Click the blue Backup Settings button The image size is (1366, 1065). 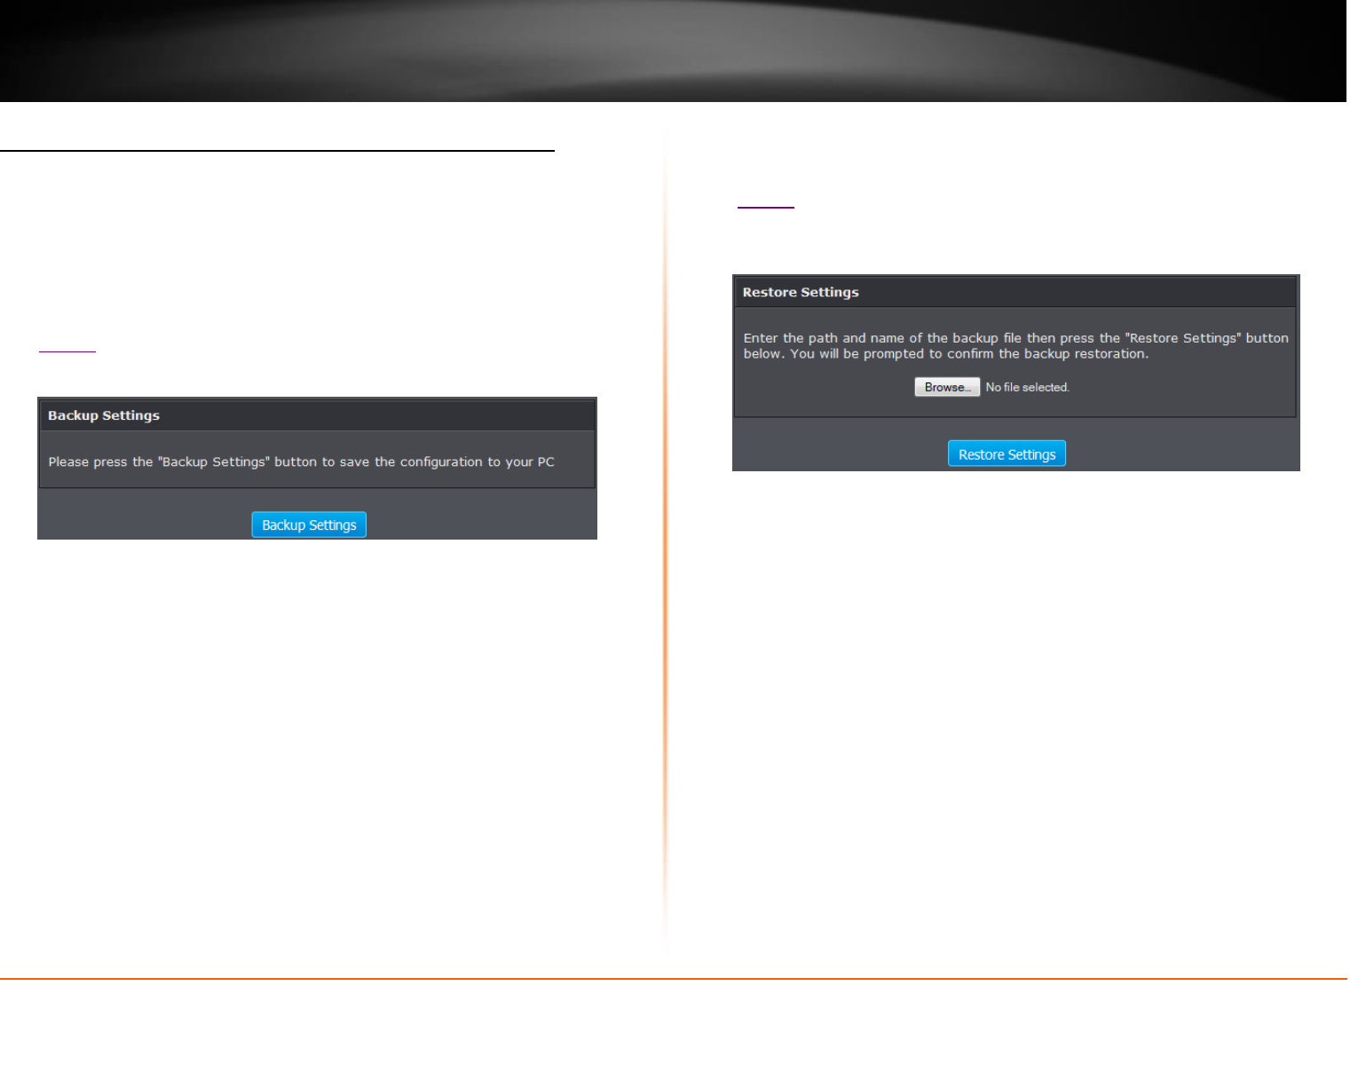click(x=309, y=525)
